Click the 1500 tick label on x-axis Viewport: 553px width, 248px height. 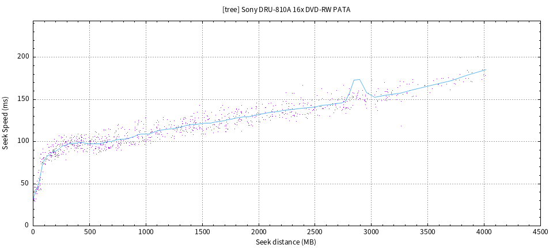point(202,232)
